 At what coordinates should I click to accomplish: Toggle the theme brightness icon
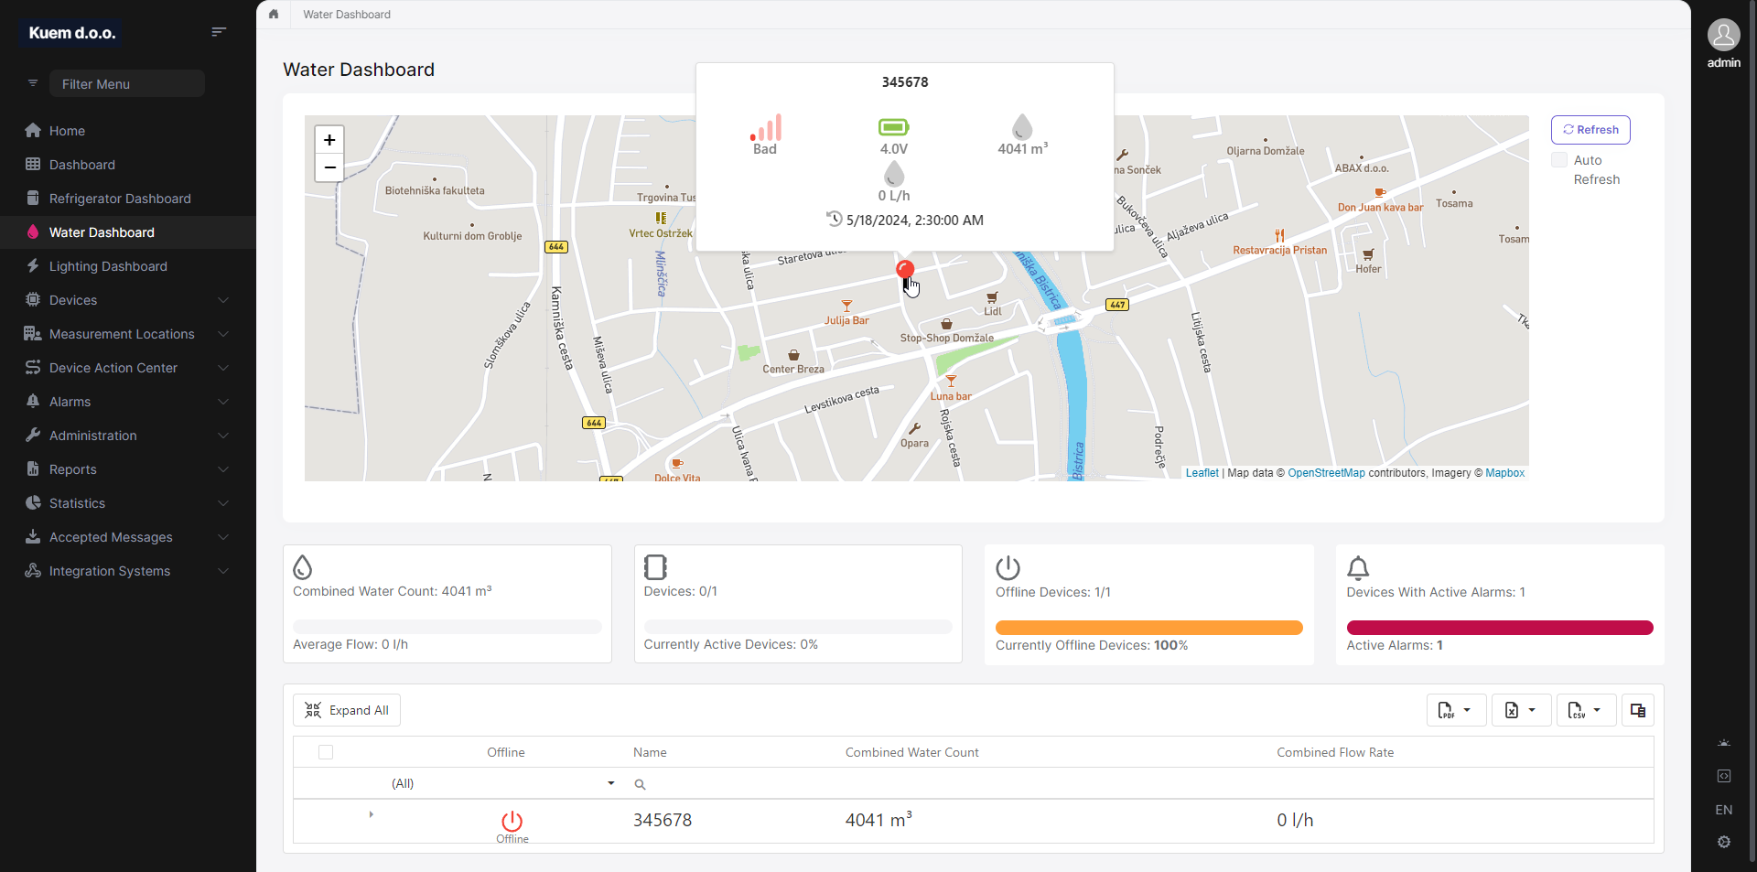click(1724, 743)
